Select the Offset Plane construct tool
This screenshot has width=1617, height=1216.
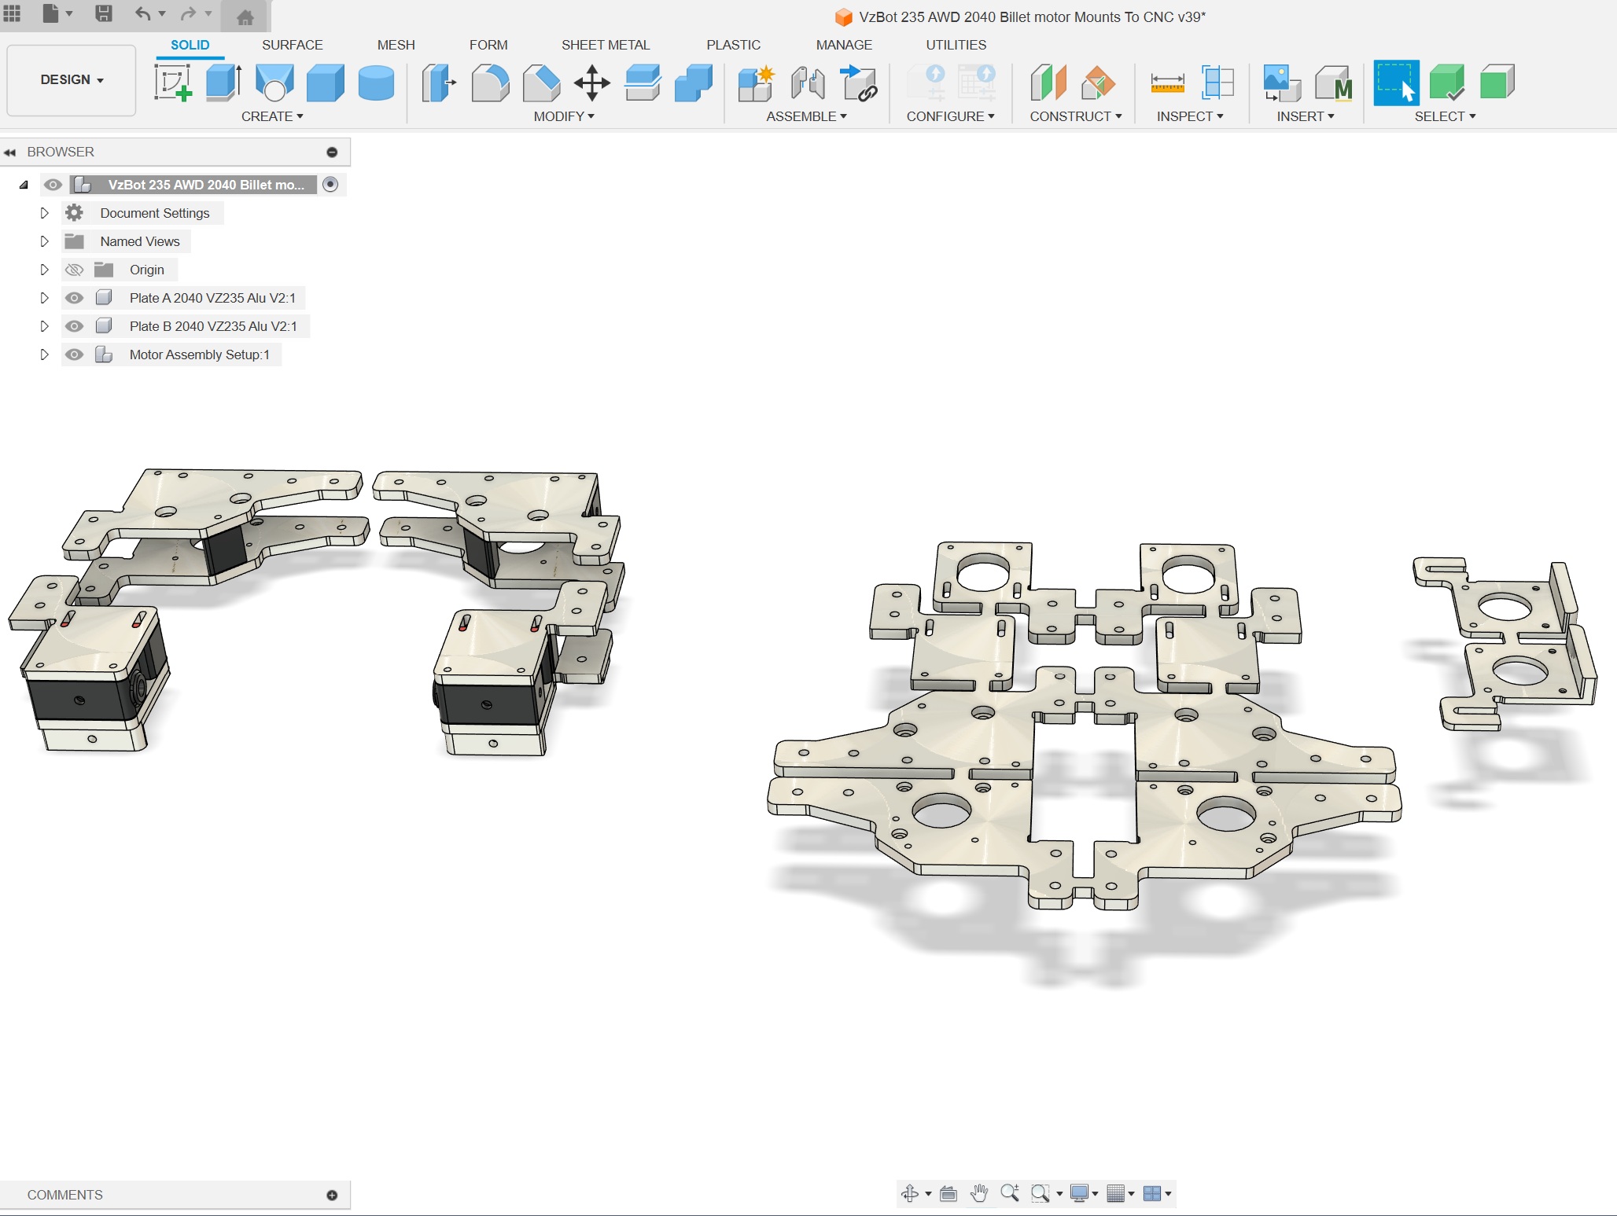pyautogui.click(x=1048, y=83)
